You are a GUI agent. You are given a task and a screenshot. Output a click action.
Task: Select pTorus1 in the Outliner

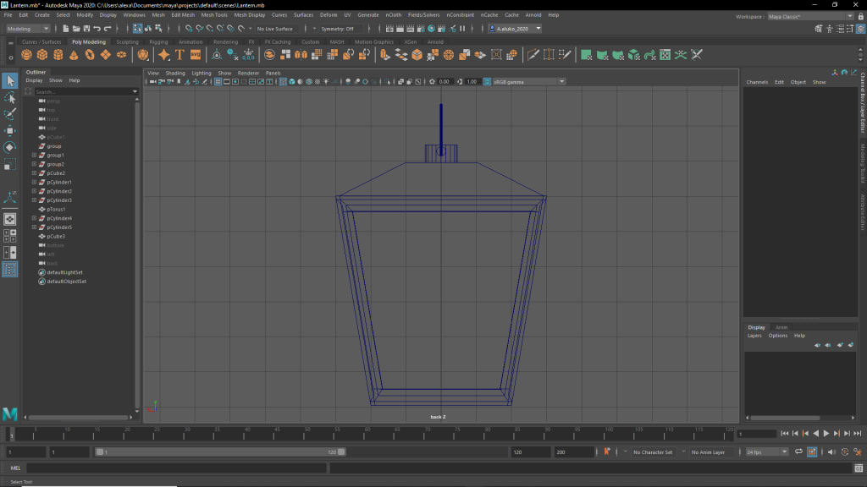[x=56, y=210]
